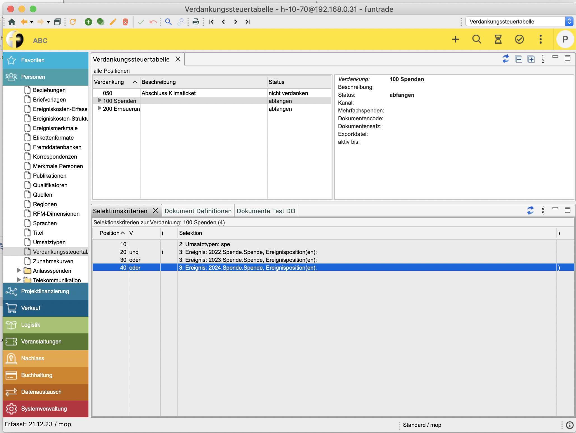
Task: Switch to Dokument Definitionen tab
Action: 198,211
